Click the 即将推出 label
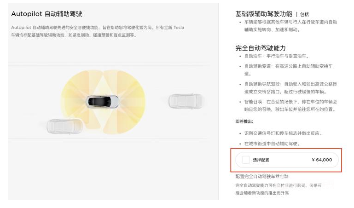 (244, 121)
